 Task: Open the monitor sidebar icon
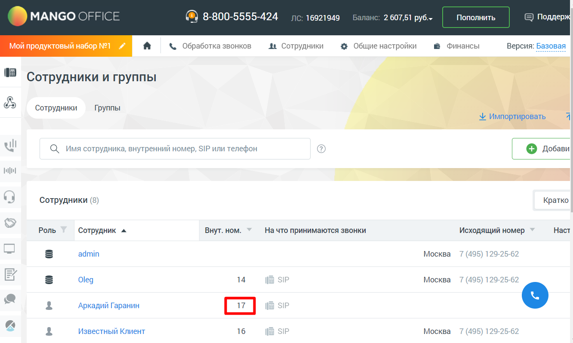tap(10, 248)
